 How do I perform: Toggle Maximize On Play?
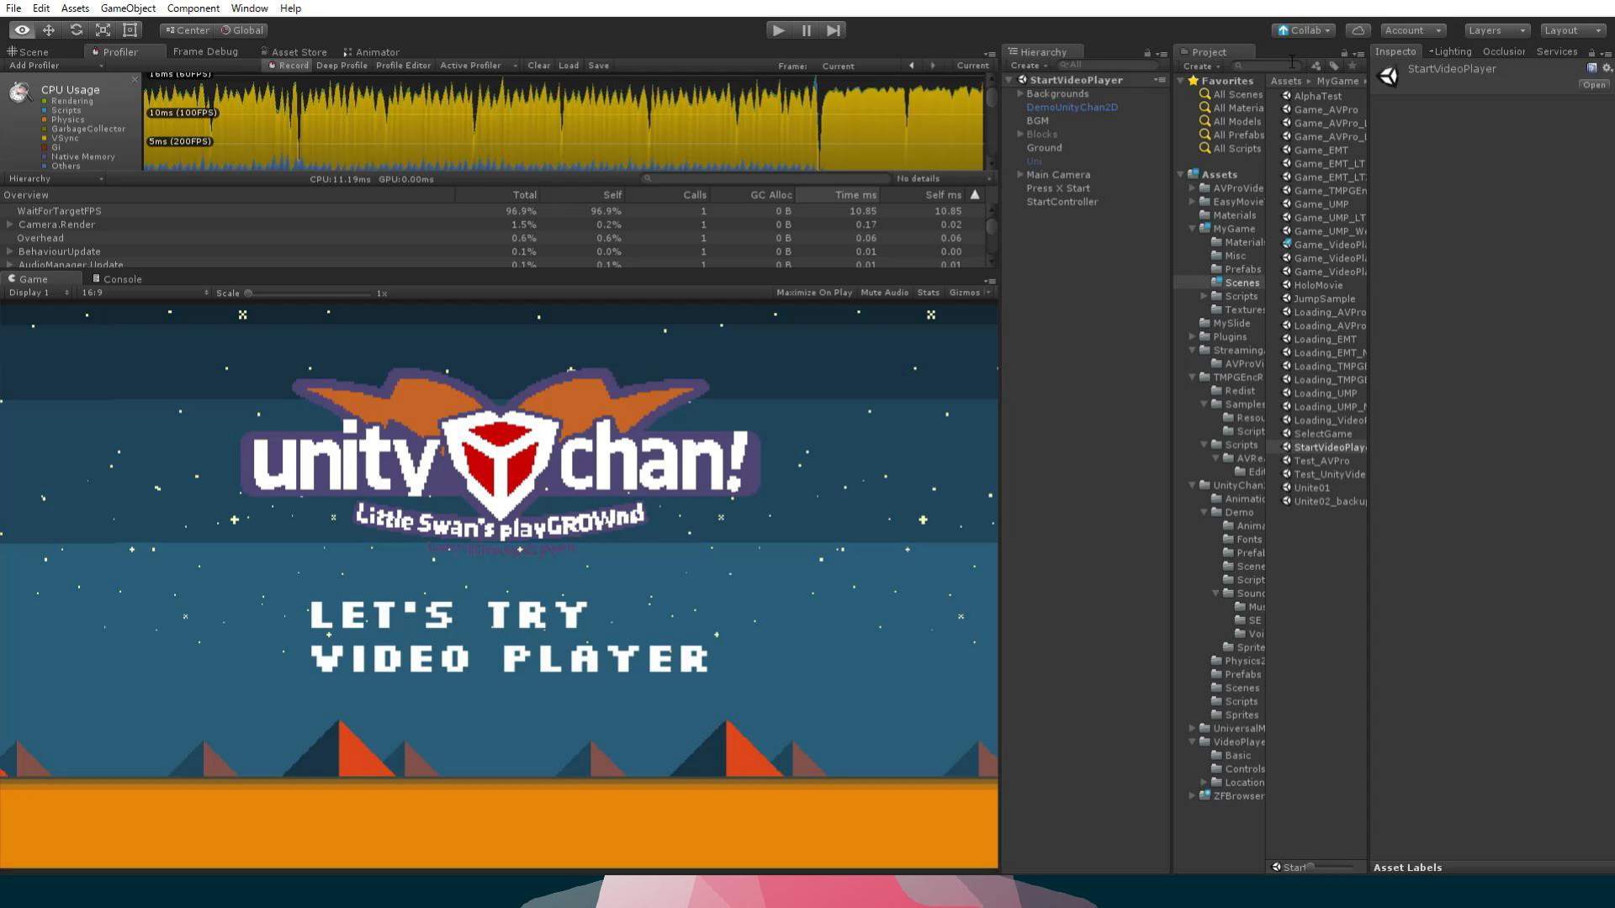pyautogui.click(x=813, y=293)
